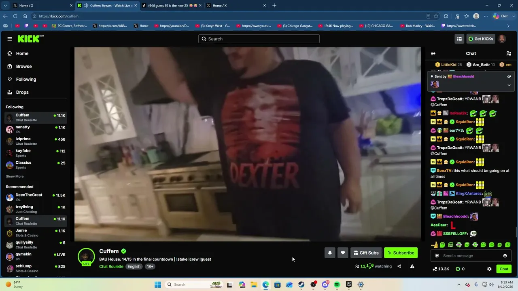Hide the pinned message by Bleachhoodd
Image resolution: width=518 pixels, height=291 pixels.
coord(509,76)
